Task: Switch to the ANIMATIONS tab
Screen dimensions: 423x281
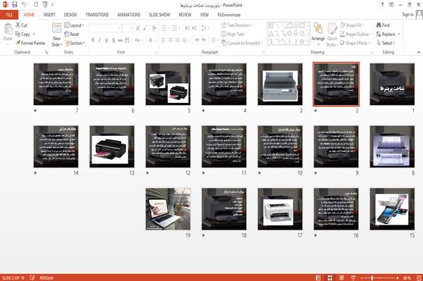Action: point(129,15)
